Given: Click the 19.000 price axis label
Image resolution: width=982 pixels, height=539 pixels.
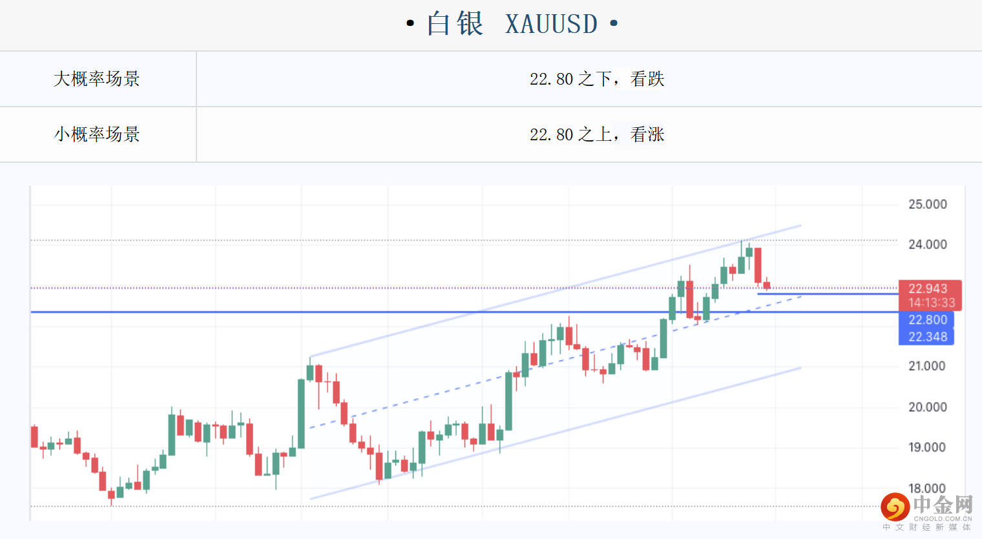Looking at the screenshot, I should (926, 447).
